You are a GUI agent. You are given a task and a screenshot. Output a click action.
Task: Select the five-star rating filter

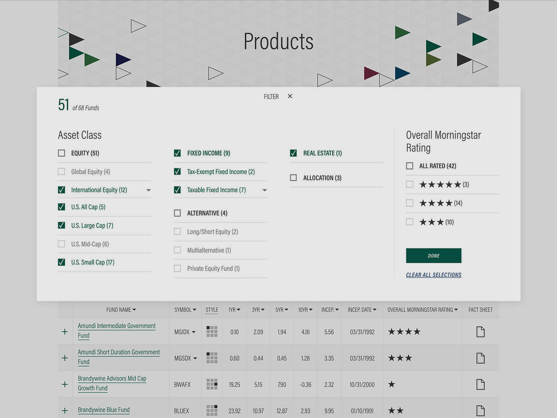point(410,185)
